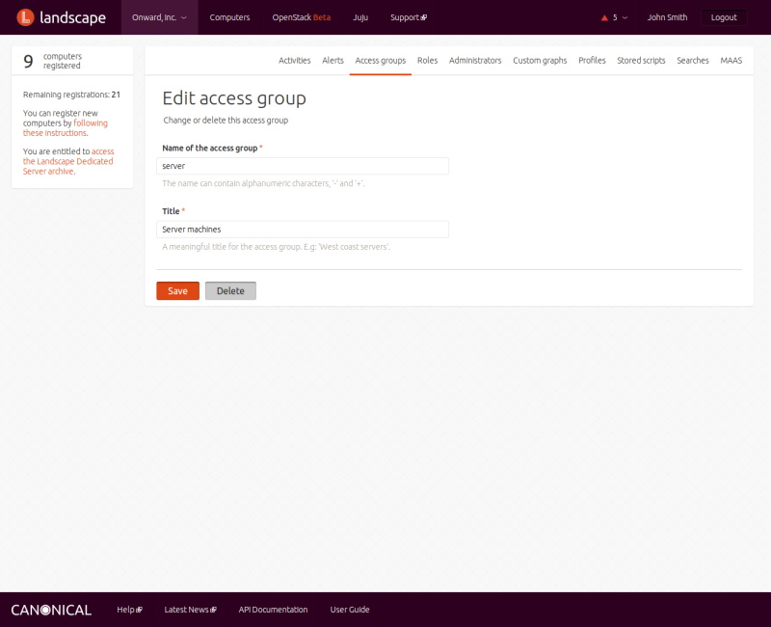Expand the alerts count dropdown chevron

click(x=625, y=17)
